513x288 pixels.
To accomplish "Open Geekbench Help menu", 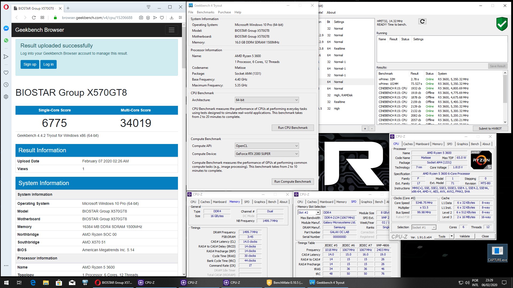I will coord(238,12).
